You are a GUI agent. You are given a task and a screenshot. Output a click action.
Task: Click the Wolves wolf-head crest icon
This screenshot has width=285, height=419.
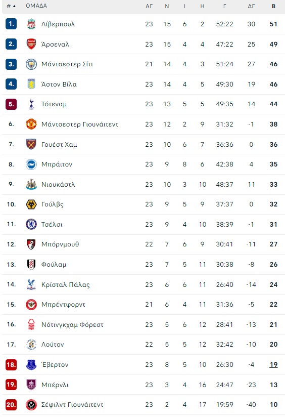(x=31, y=204)
